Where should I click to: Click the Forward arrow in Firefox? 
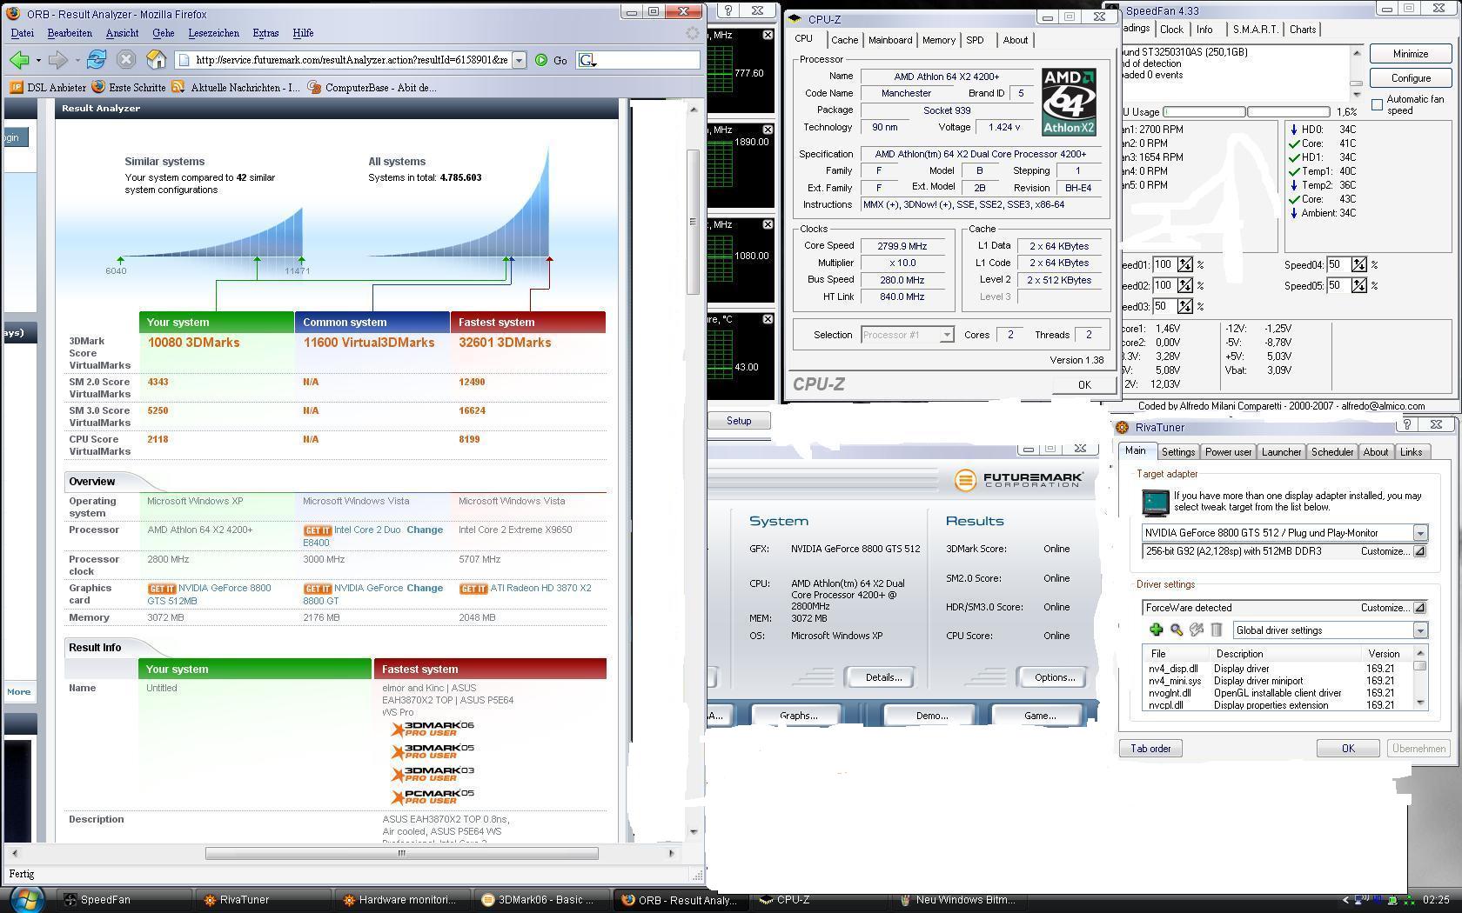pos(58,60)
